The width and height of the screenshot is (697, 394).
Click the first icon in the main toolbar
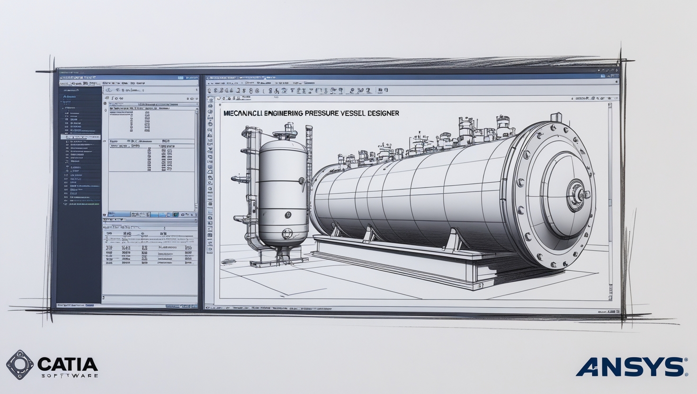coord(210,90)
